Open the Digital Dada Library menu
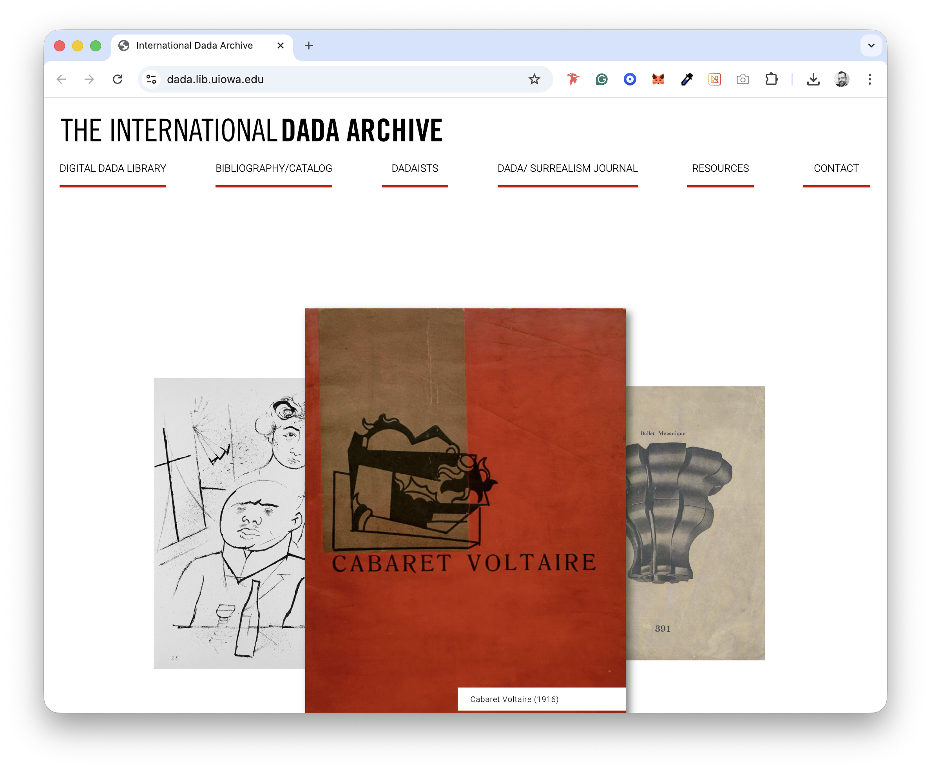 tap(112, 169)
